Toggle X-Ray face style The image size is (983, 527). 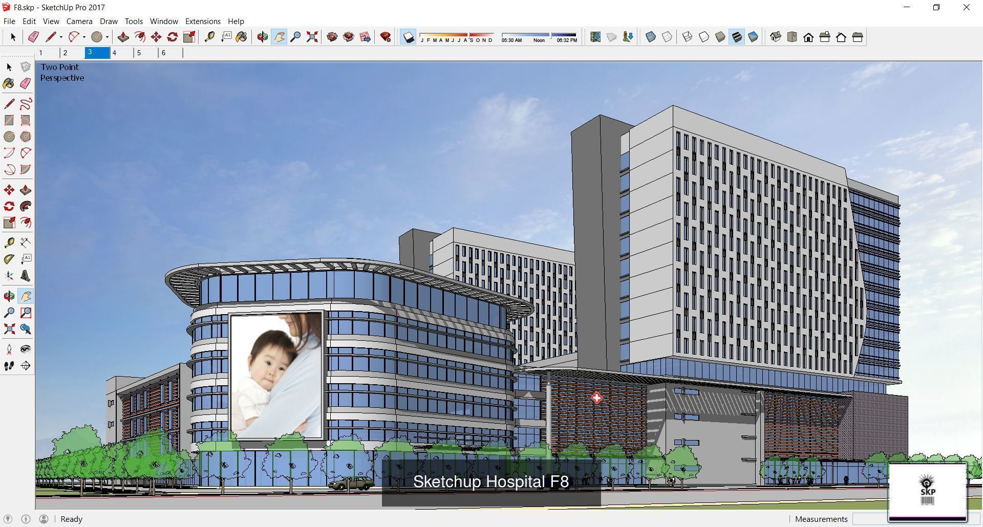click(x=650, y=37)
